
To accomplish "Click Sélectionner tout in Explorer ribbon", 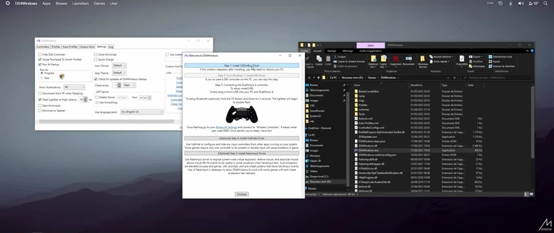I will 500,57.
